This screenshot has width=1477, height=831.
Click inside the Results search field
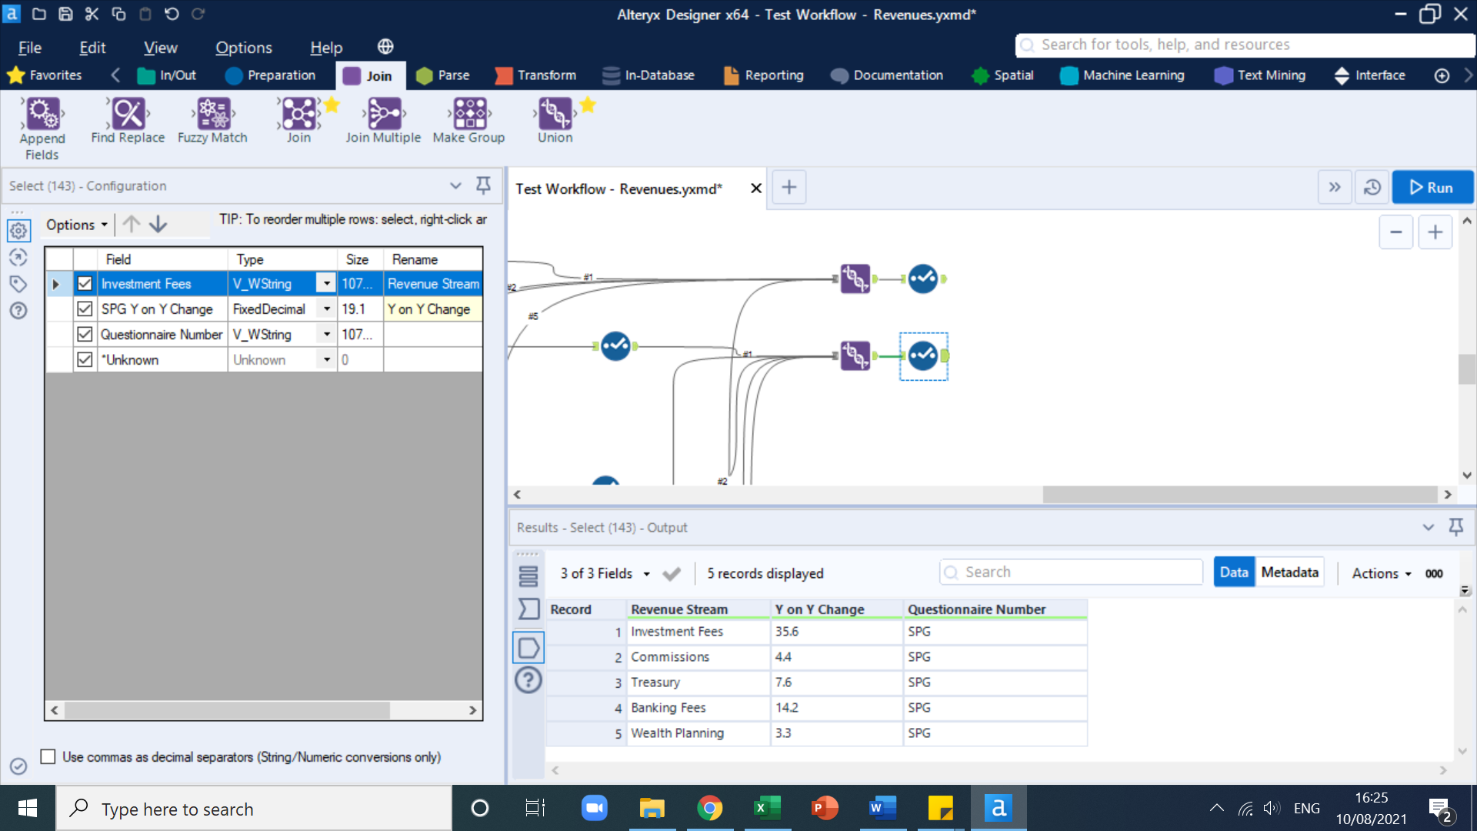[x=1069, y=572]
